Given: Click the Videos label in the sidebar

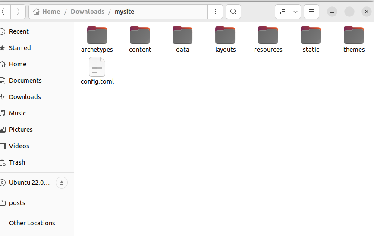Looking at the screenshot, I should pyautogui.click(x=19, y=146).
